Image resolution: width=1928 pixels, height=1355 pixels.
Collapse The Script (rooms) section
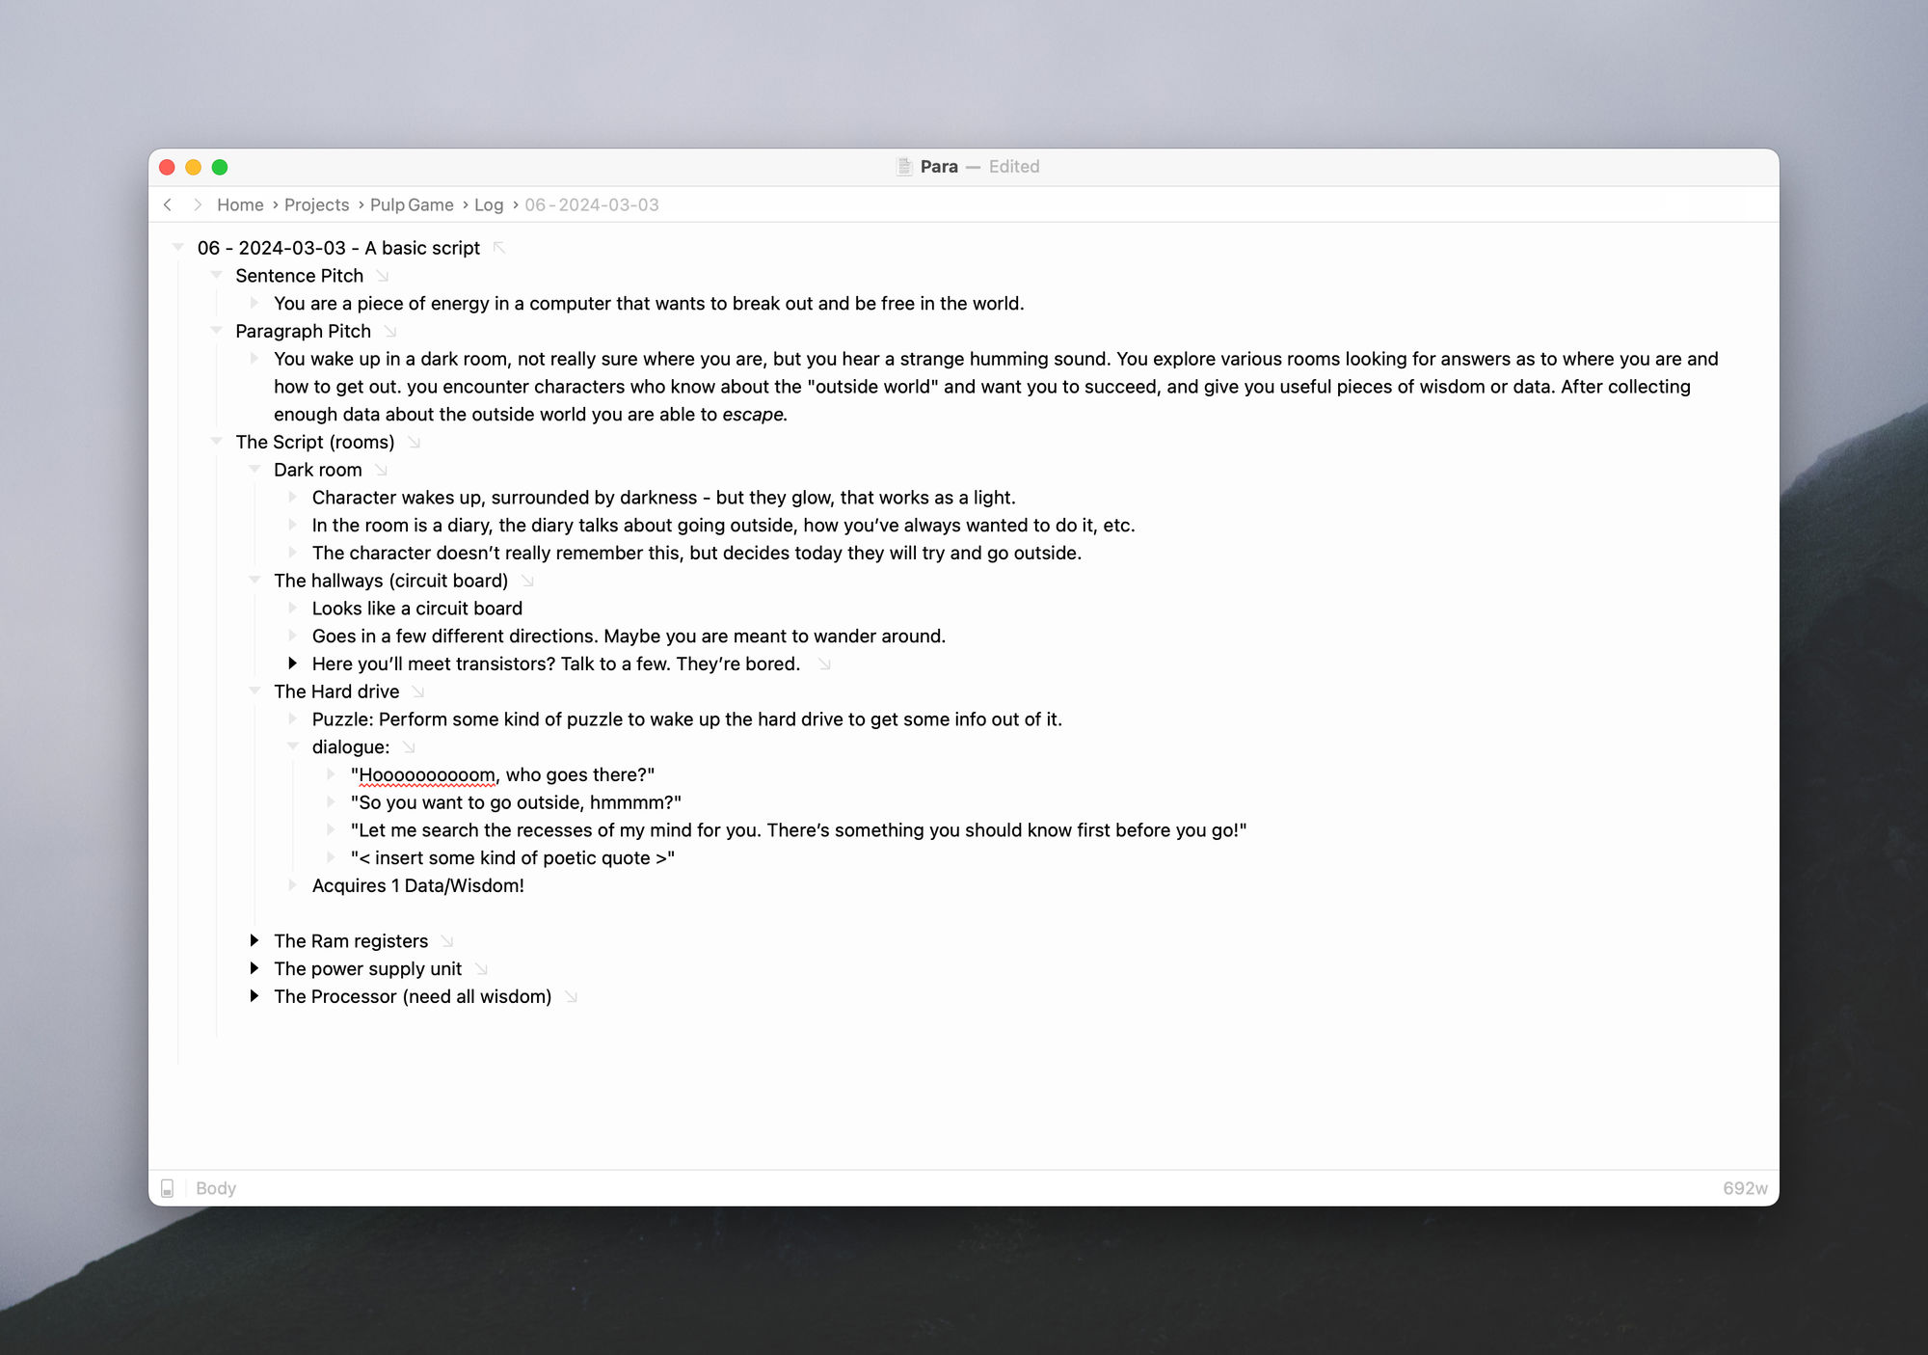click(216, 442)
